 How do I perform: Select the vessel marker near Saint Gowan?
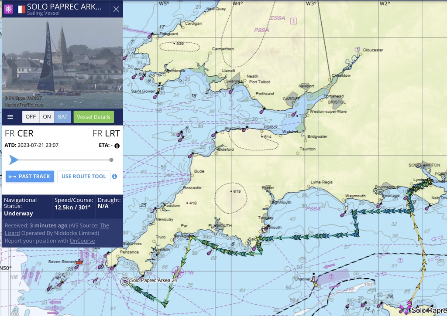pyautogui.click(x=156, y=96)
